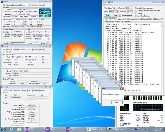Open Memory tab in top CPU-Z window
This screenshot has height=132, width=165.
pos(24,5)
